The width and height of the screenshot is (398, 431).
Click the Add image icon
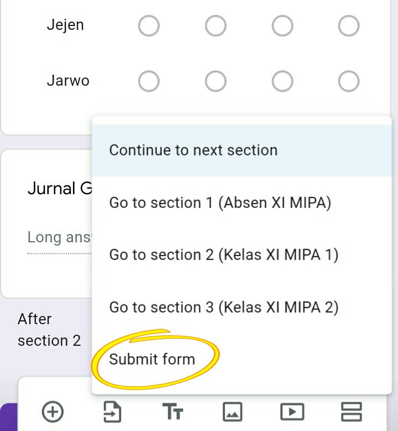pyautogui.click(x=232, y=412)
